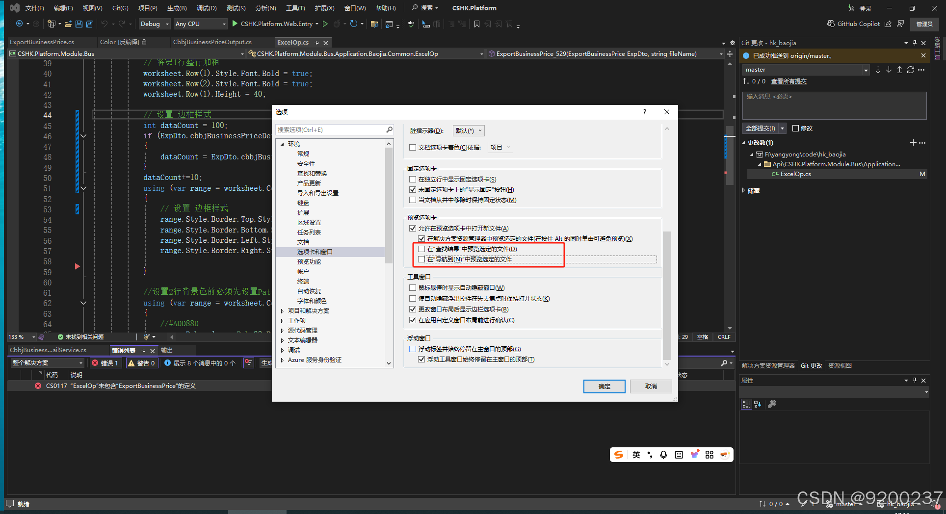Toggle 文档选项卡着色依据 checkbox
This screenshot has width=946, height=514.
tap(413, 147)
